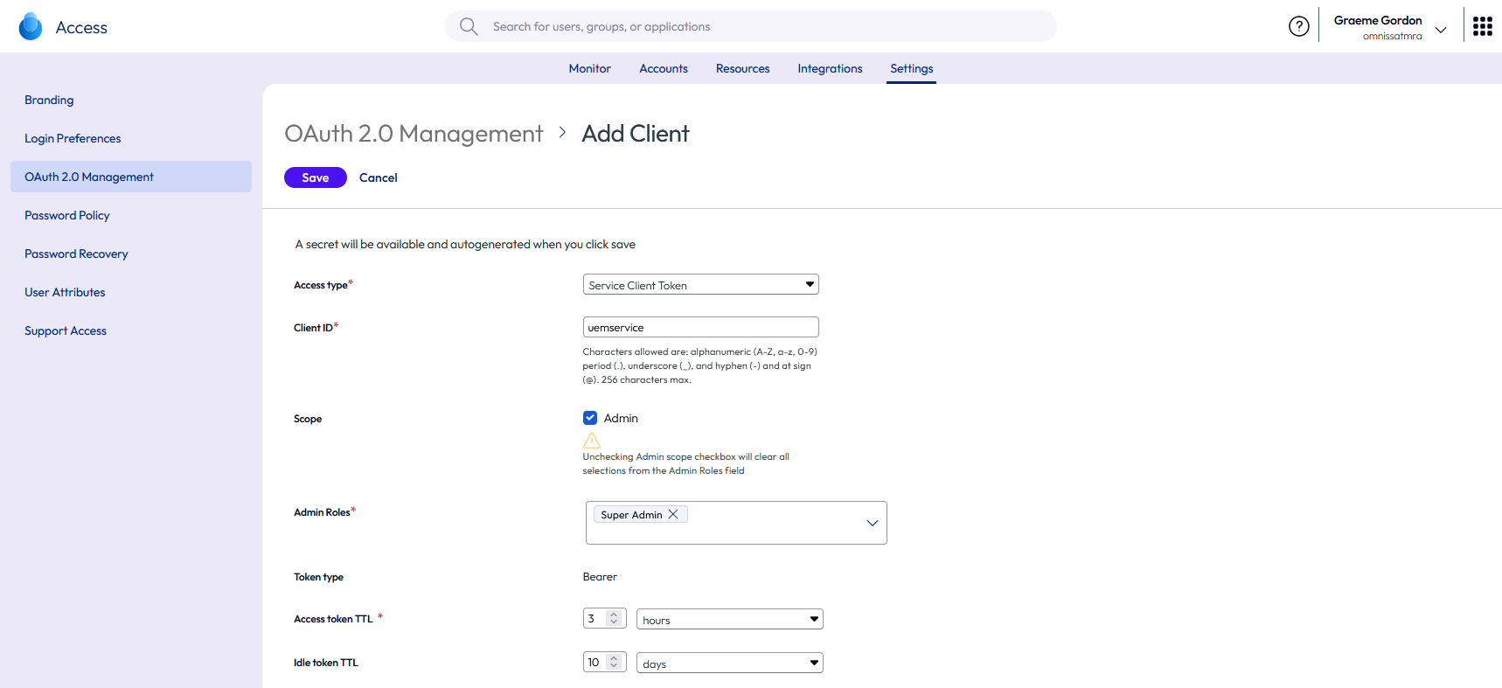Uncheck the Admin scope checkbox
The height and width of the screenshot is (688, 1502).
click(590, 418)
